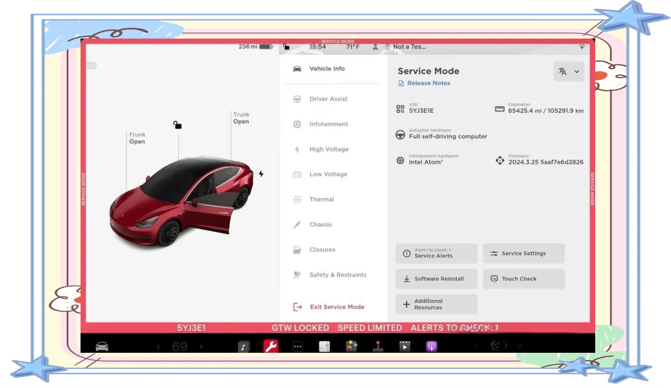Open Service Alerts button
The image size is (671, 388).
pos(436,253)
